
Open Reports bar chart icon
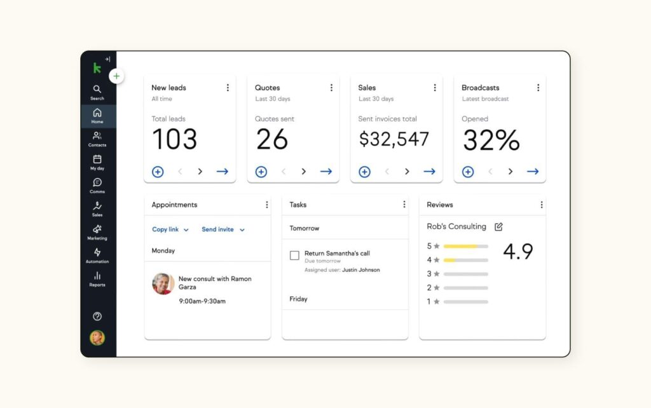97,278
